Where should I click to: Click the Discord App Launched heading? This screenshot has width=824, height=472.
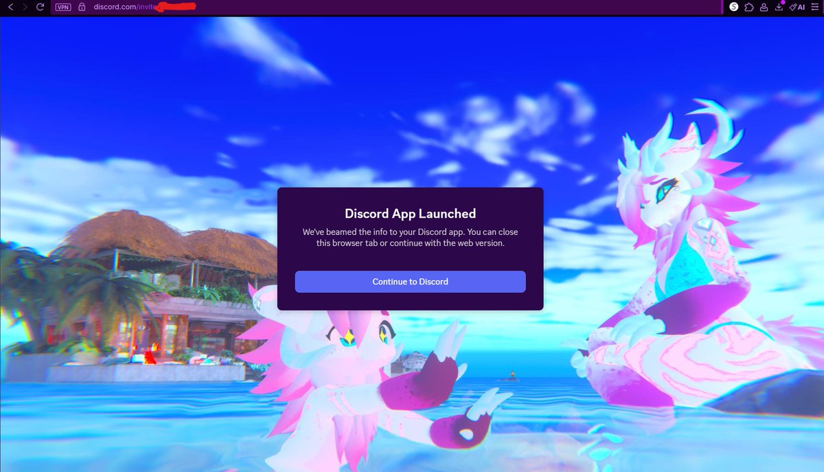pos(410,214)
